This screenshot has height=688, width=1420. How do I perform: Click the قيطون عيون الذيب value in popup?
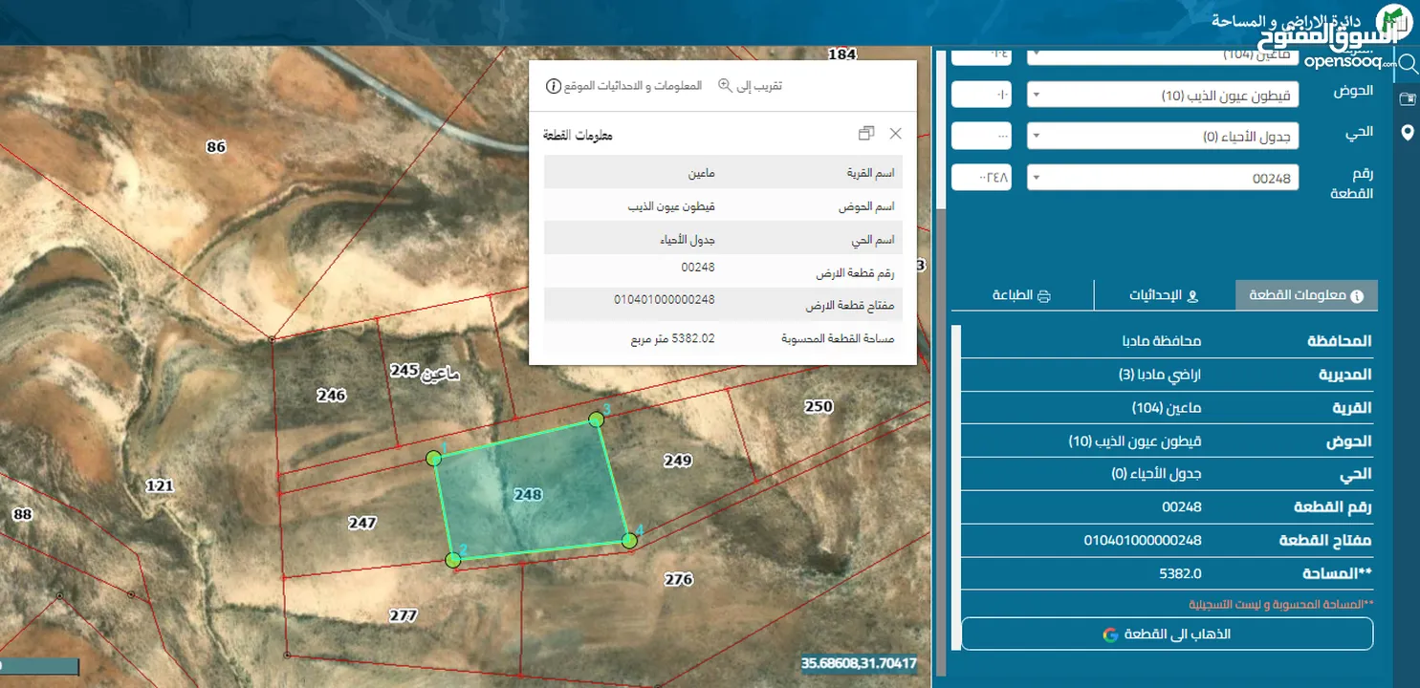(671, 206)
